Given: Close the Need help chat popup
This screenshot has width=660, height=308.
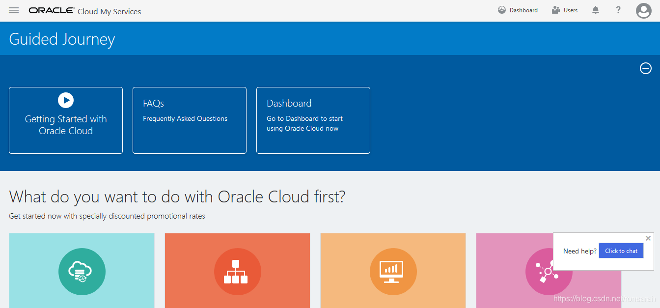Looking at the screenshot, I should [648, 238].
